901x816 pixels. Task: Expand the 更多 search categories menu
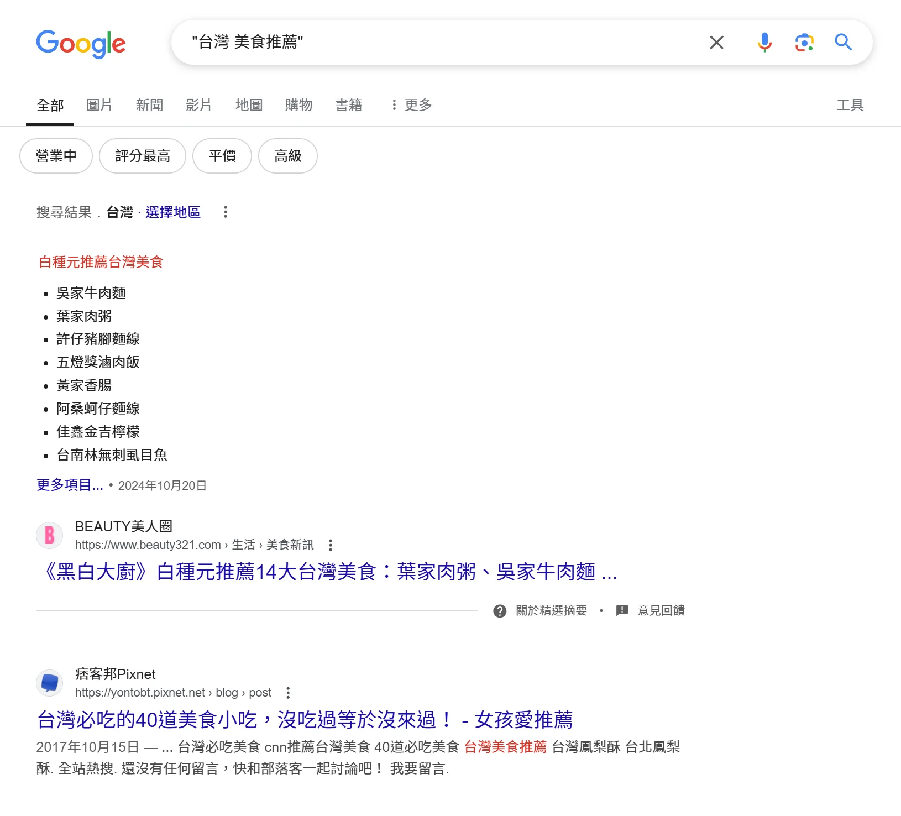(x=411, y=105)
